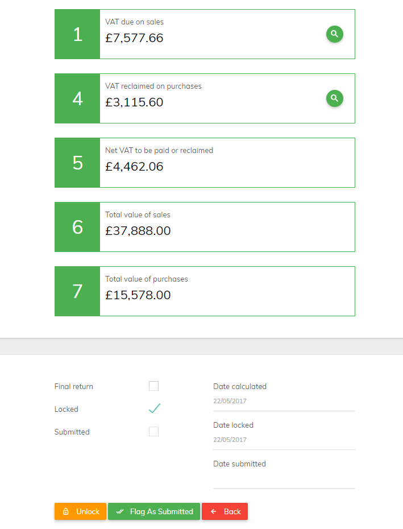403x529 pixels.
Task: Click the Total value of purchases amount £15,578.00
Action: 138,295
